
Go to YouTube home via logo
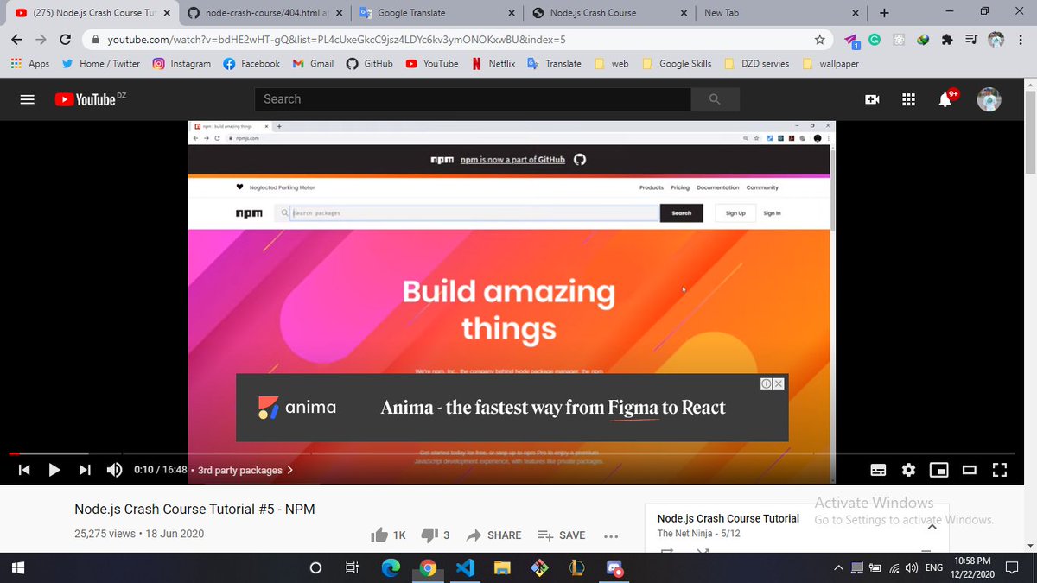click(x=85, y=99)
